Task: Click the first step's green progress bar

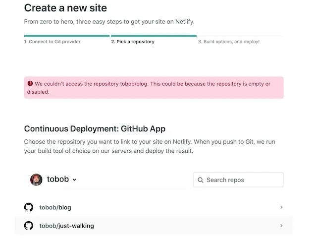Action: click(x=66, y=36)
